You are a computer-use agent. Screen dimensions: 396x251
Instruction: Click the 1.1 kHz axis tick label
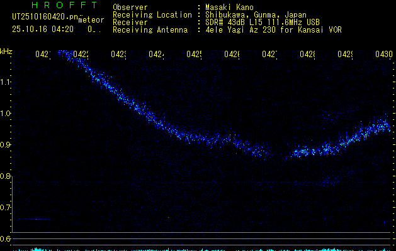pyautogui.click(x=6, y=82)
